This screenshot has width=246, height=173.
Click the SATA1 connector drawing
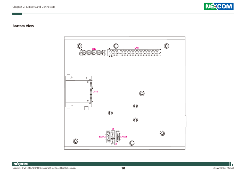118,137
